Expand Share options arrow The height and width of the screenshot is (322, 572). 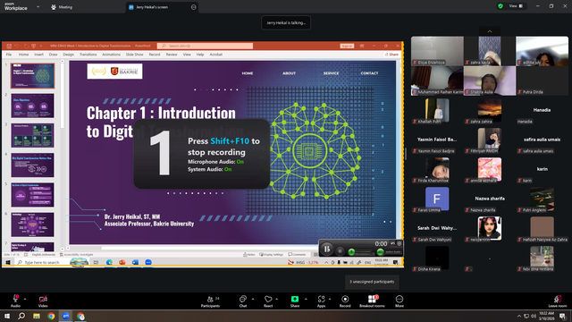pos(306,299)
